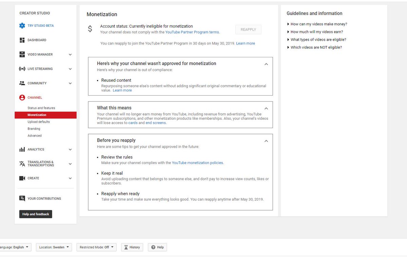407x259 pixels.
Task: Click the Help and feedback button
Action: (36, 214)
